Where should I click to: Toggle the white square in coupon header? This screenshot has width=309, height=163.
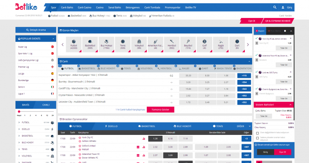tap(285, 31)
